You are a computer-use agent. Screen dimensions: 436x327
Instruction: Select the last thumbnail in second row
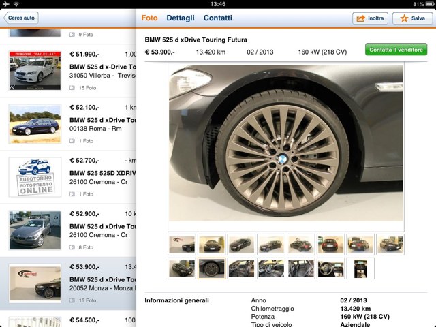coord(360,268)
